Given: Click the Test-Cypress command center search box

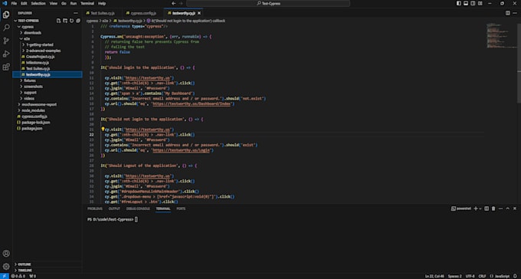Looking at the screenshot, I should [268, 3].
